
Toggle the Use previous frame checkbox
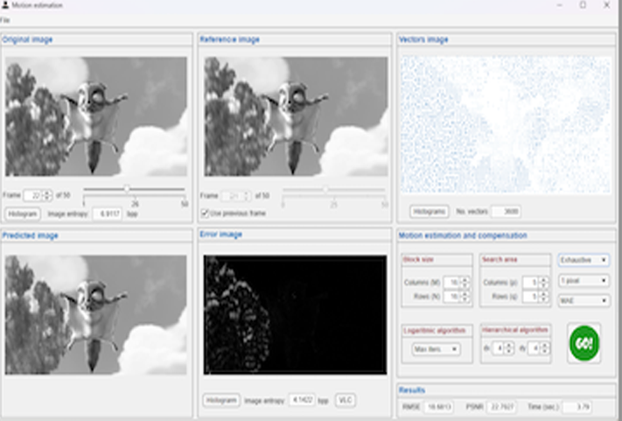(x=205, y=214)
